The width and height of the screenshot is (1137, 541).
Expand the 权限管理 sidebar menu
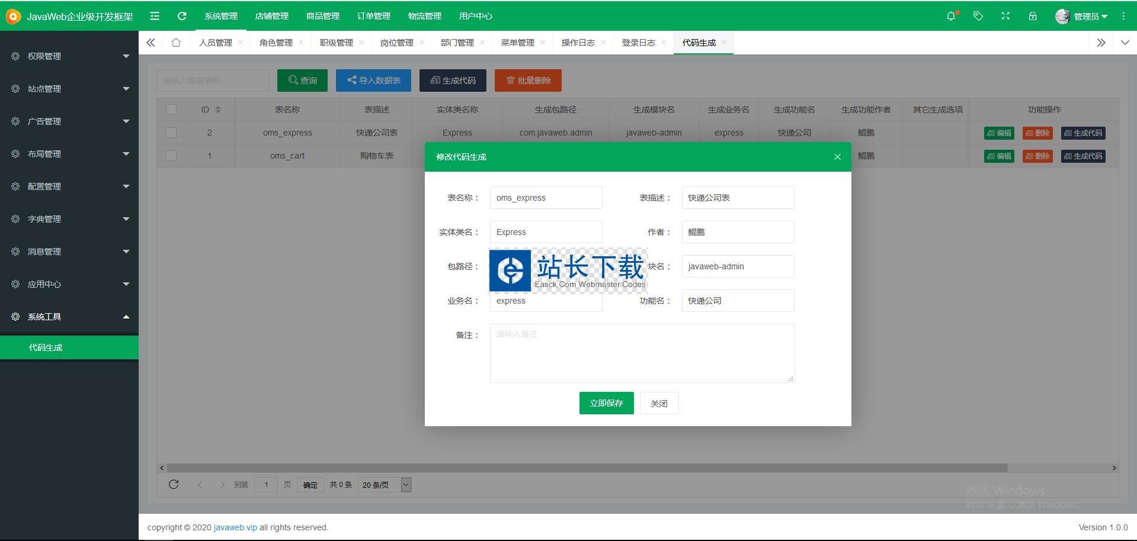(x=69, y=56)
